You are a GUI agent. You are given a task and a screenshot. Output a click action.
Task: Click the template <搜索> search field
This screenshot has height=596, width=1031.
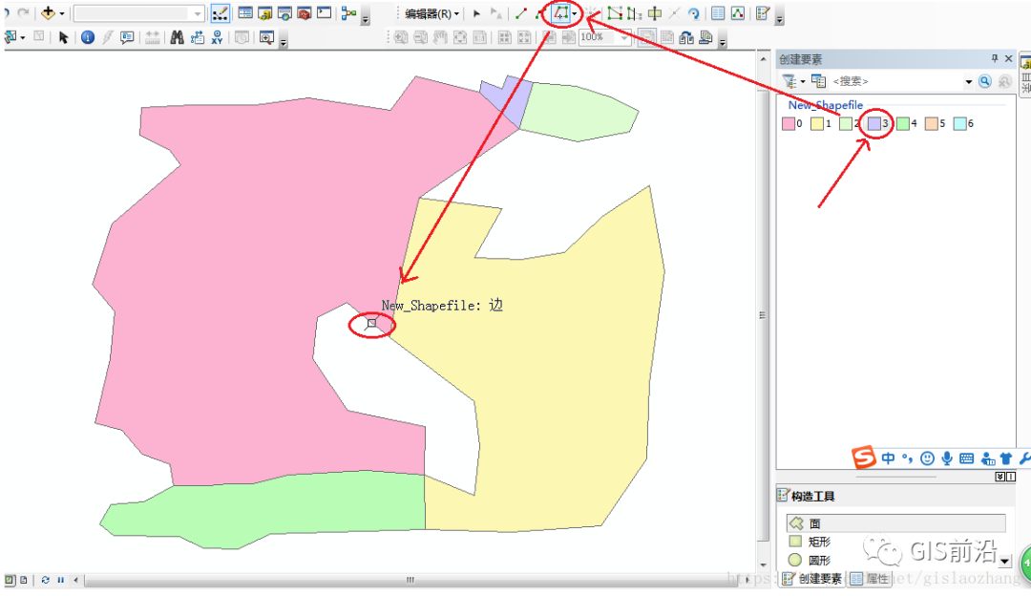tap(895, 82)
